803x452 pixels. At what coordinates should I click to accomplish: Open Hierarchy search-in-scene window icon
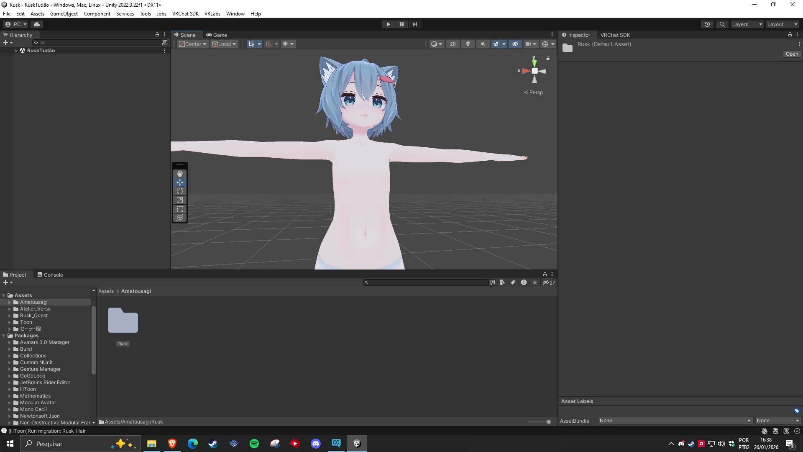click(165, 43)
